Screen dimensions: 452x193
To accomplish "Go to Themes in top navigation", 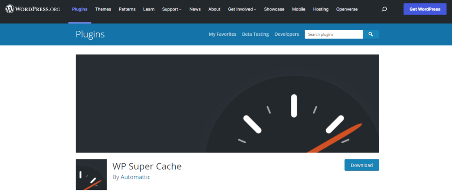I will (103, 9).
